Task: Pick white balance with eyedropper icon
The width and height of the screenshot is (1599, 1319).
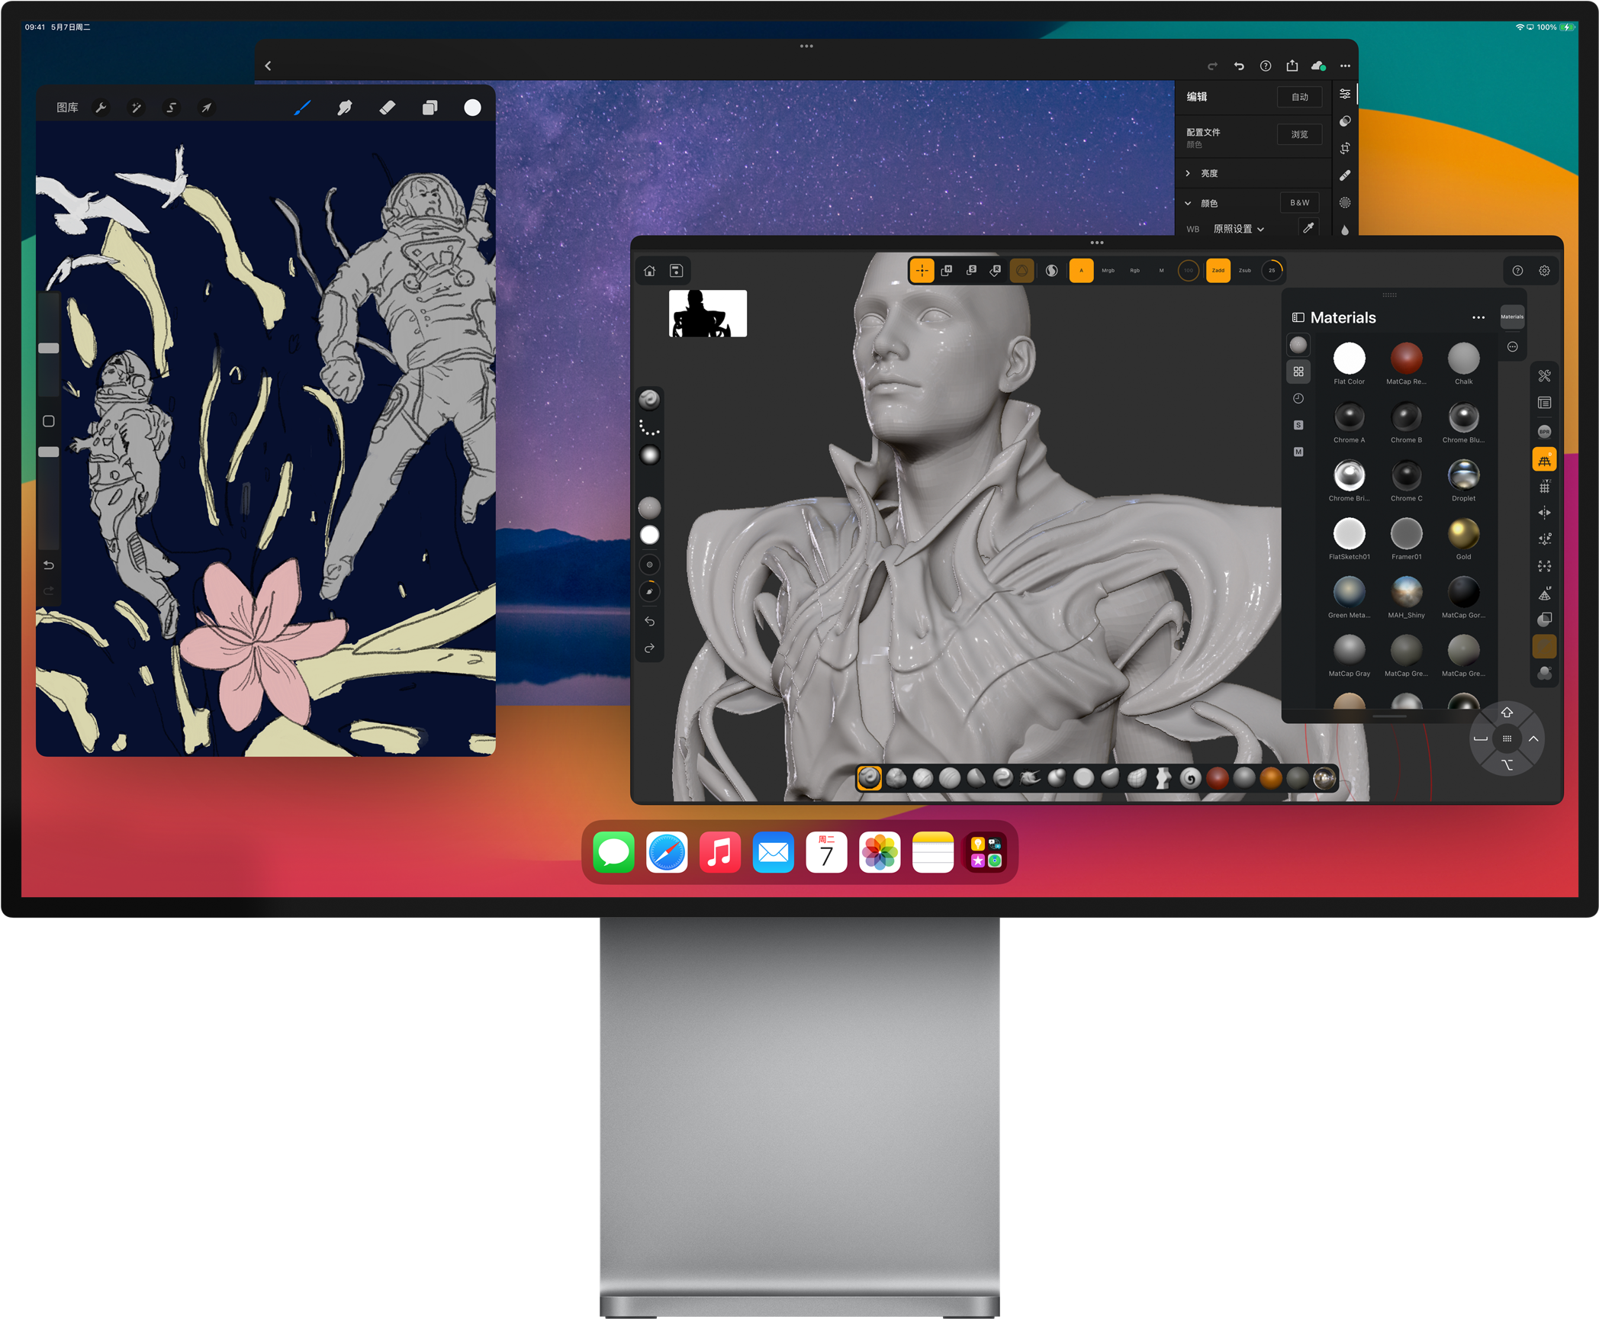Action: (1308, 228)
